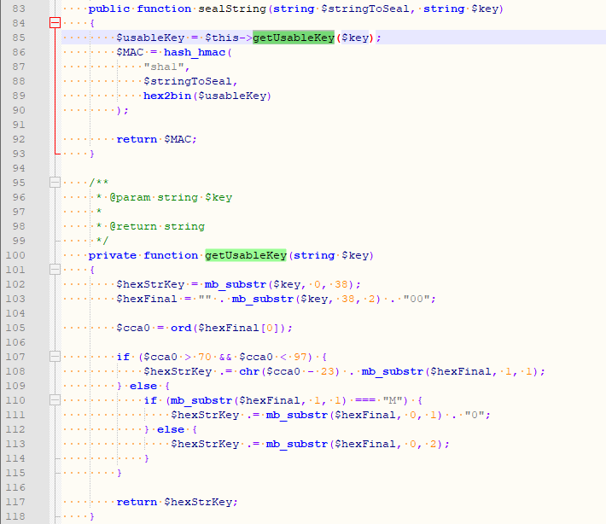Click the "0" string on line 111
The height and width of the screenshot is (524, 606).
(x=475, y=415)
